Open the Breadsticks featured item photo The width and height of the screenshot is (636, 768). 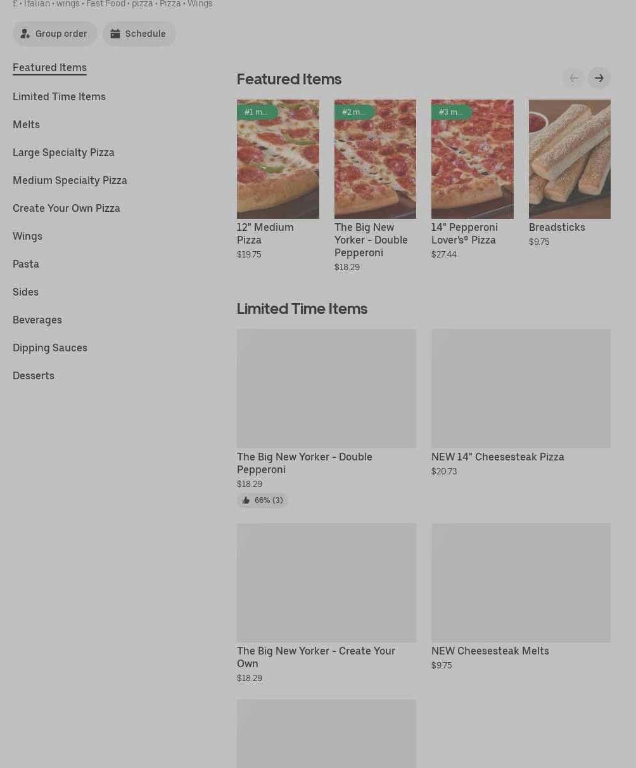569,159
